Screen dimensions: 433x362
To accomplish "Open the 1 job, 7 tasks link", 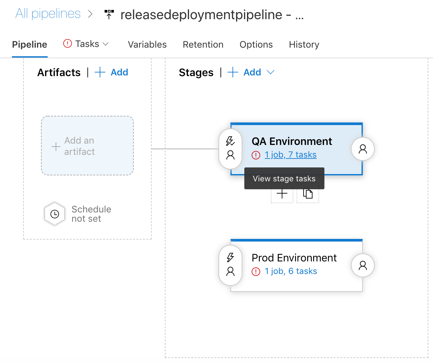I will 291,155.
